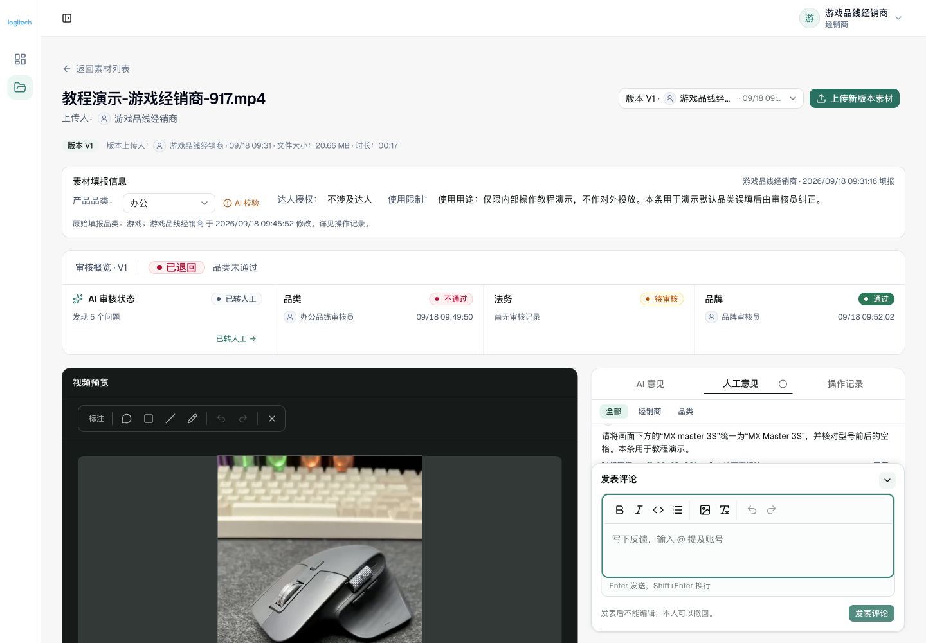Insert image in comment editor

coord(705,510)
